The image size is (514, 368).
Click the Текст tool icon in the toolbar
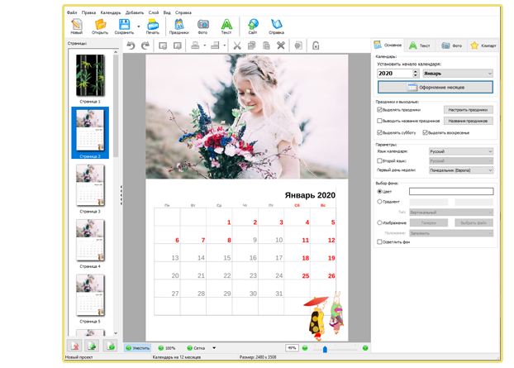[226, 26]
